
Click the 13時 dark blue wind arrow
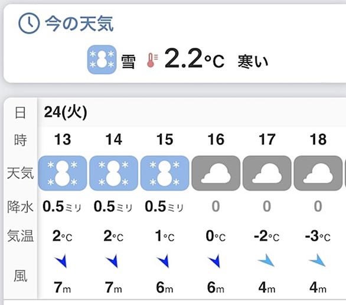pos(61,261)
